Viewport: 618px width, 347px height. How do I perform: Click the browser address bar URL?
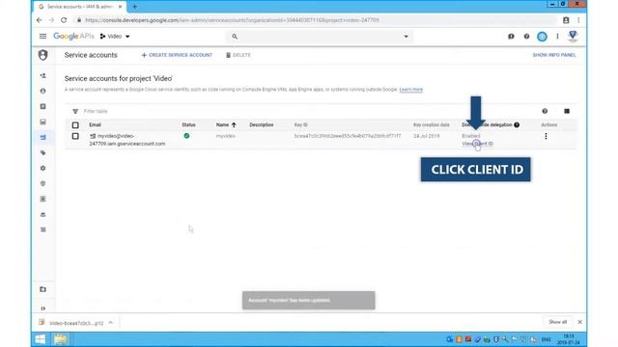coord(232,20)
